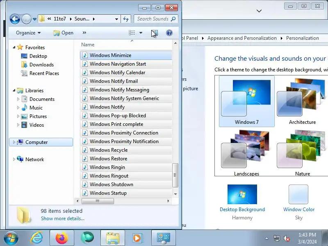The width and height of the screenshot is (328, 246).
Task: Open Internet Explorer from taskbar
Action: (36, 238)
